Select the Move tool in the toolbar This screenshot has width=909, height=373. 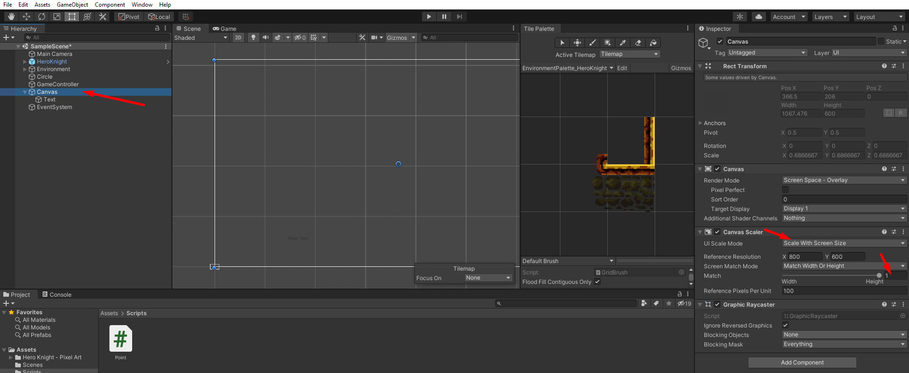click(27, 17)
